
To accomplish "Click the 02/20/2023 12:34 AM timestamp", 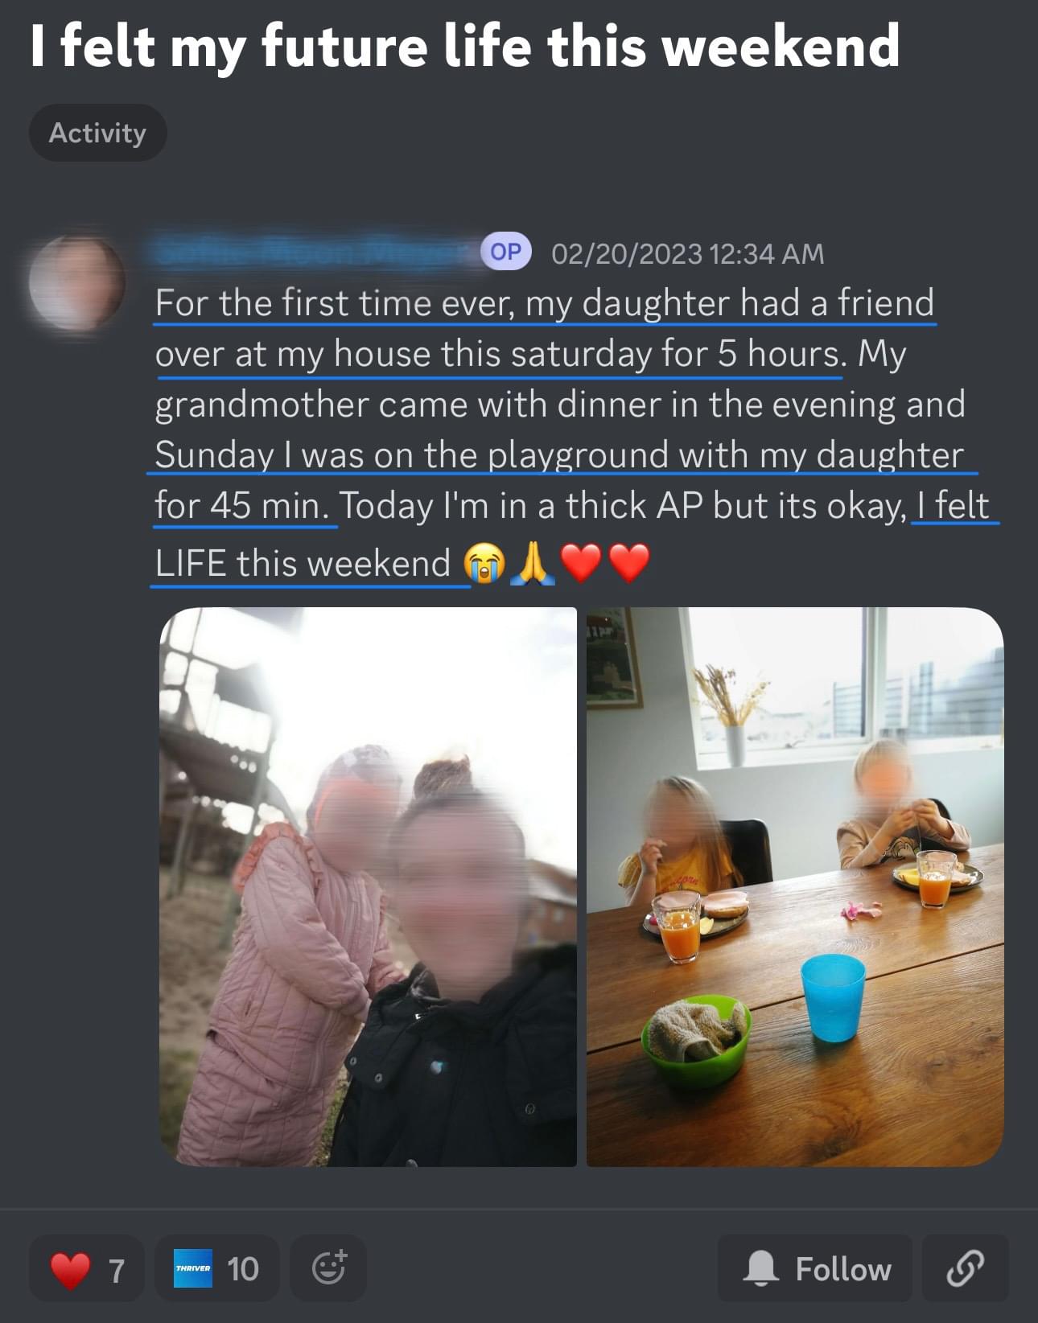I will [x=688, y=254].
